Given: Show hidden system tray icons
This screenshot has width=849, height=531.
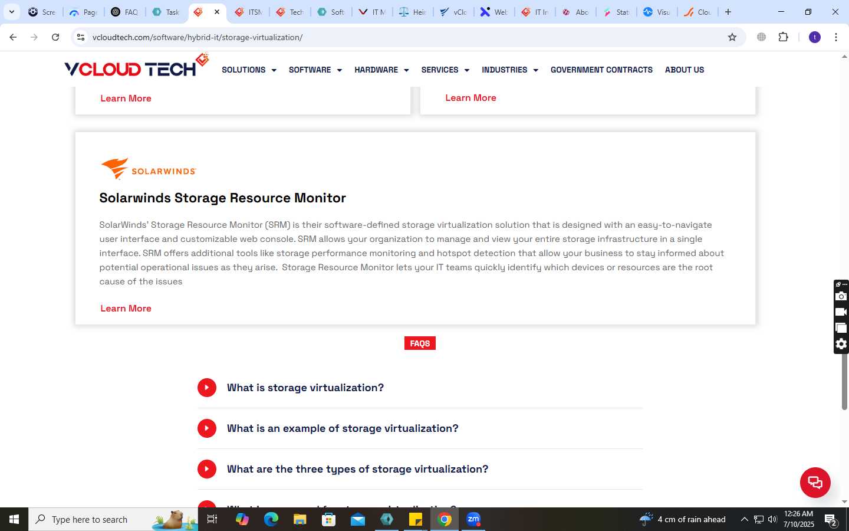Looking at the screenshot, I should coord(744,519).
